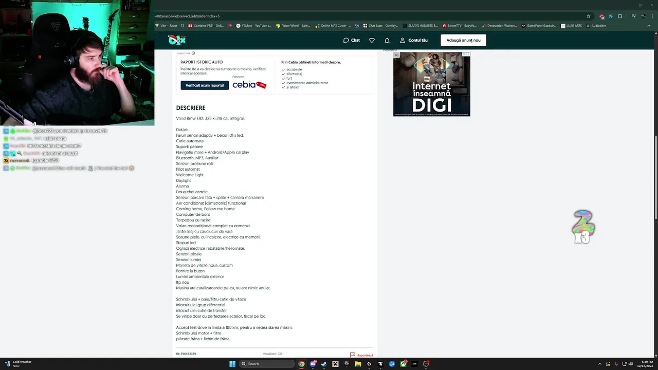
Task: Open notifications bell in OLX header
Action: [387, 40]
